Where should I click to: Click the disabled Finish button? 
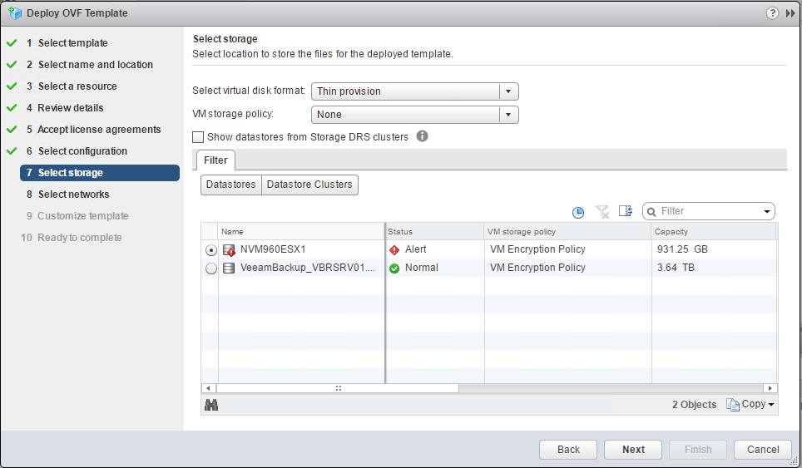pyautogui.click(x=698, y=450)
